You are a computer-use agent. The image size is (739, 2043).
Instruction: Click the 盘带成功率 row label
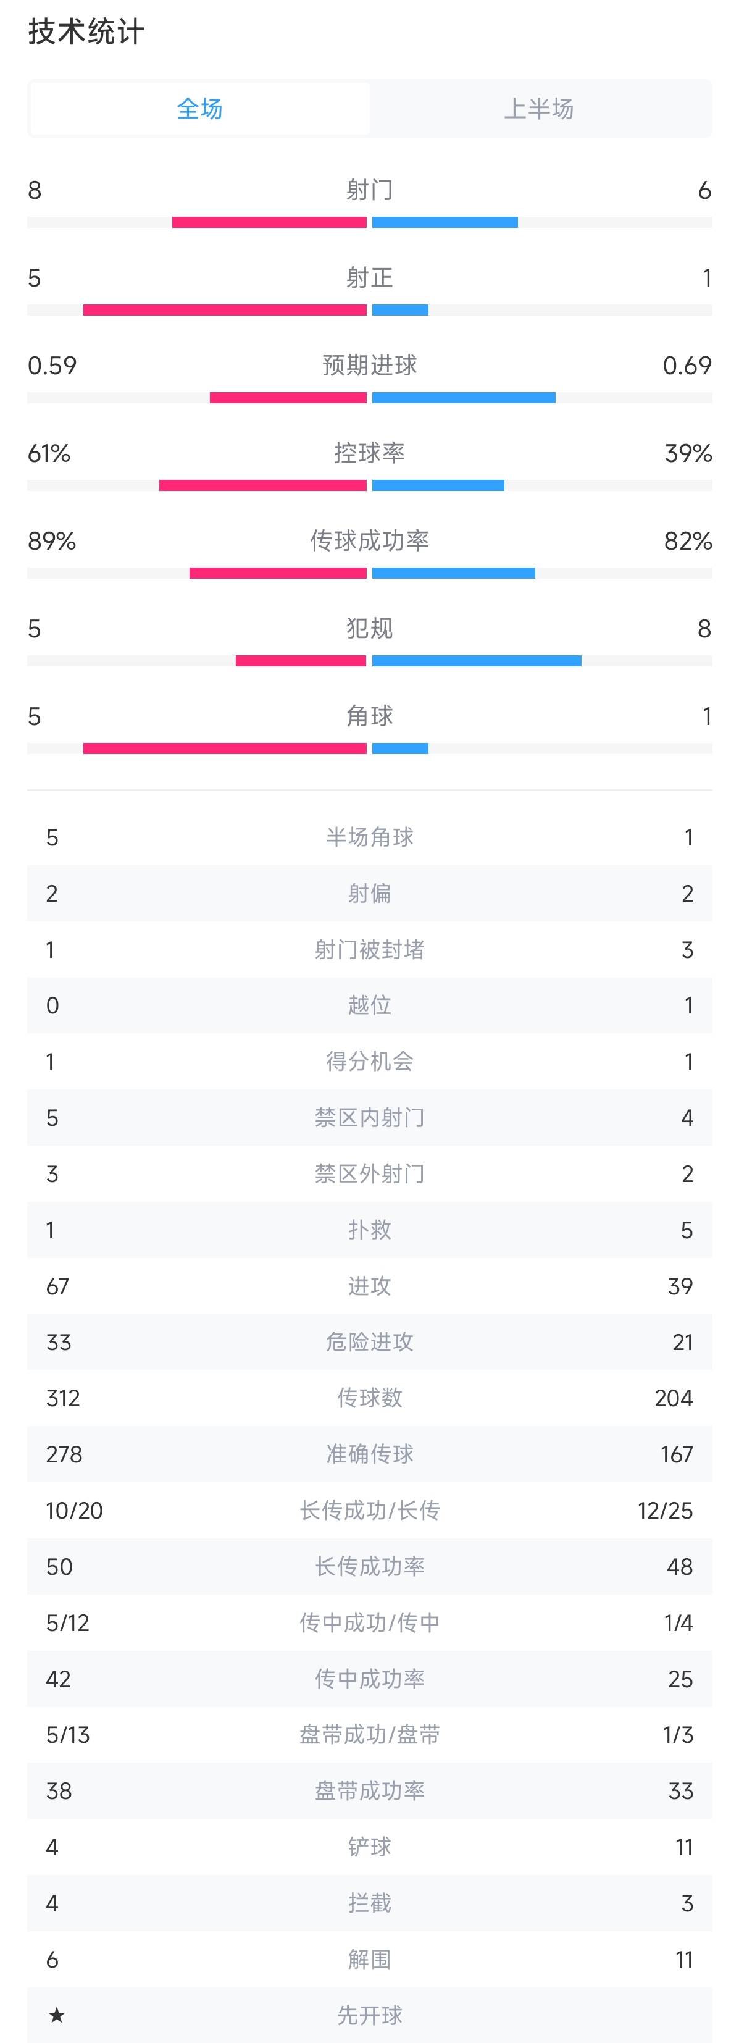369,1791
